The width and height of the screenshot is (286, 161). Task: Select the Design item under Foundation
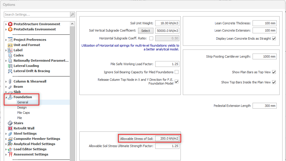click(22, 107)
